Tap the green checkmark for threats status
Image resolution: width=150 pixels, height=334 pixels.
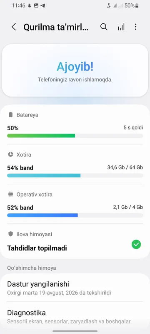136,244
